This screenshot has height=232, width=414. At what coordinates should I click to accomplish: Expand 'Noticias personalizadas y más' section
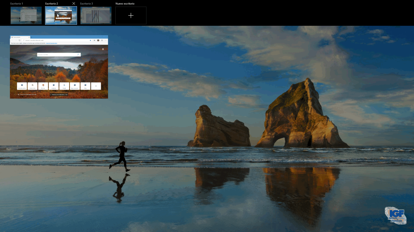pyautogui.click(x=59, y=95)
